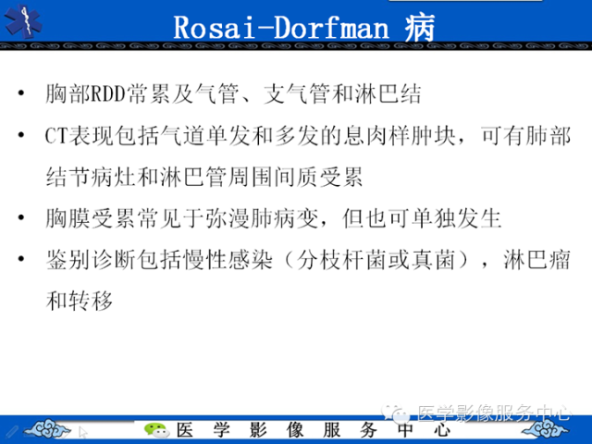
Task: Click the slide title "Rosai-Dorfman 病"
Action: [x=304, y=28]
